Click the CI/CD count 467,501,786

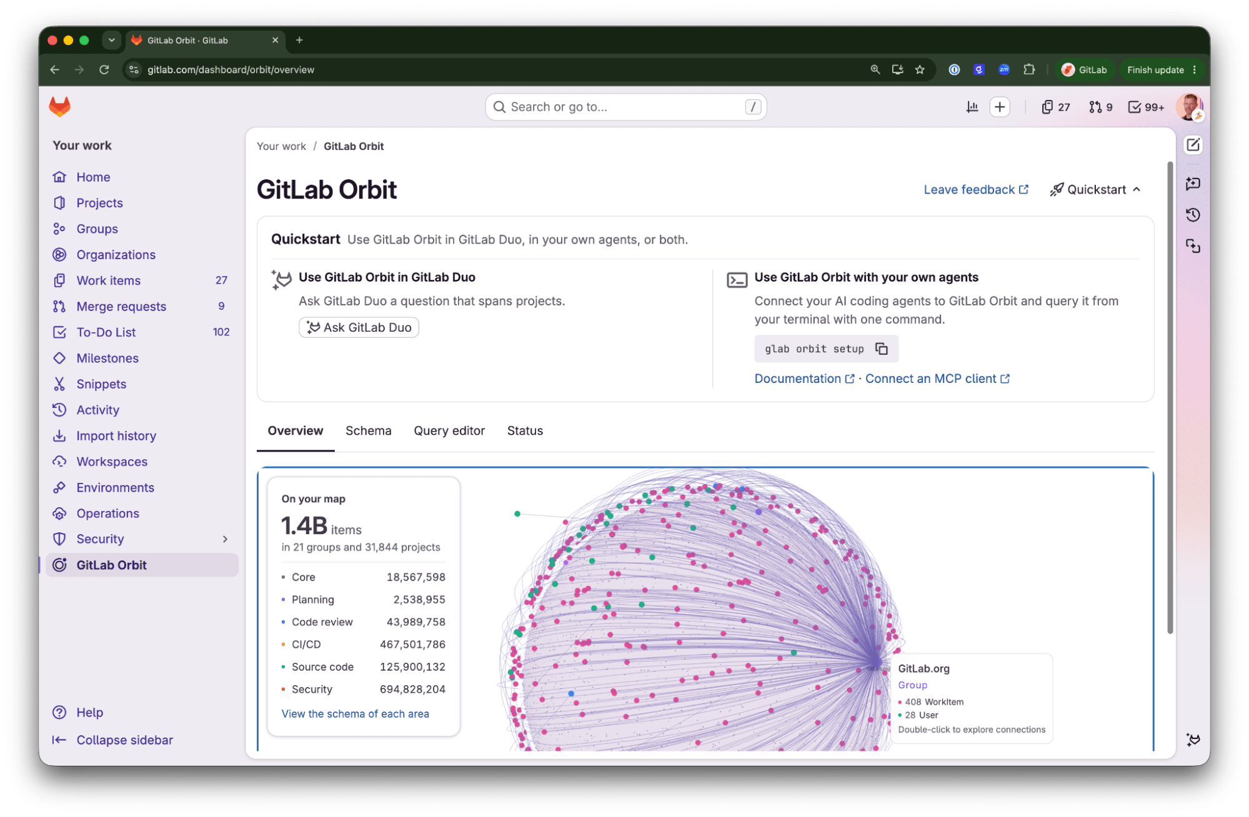[x=412, y=645]
